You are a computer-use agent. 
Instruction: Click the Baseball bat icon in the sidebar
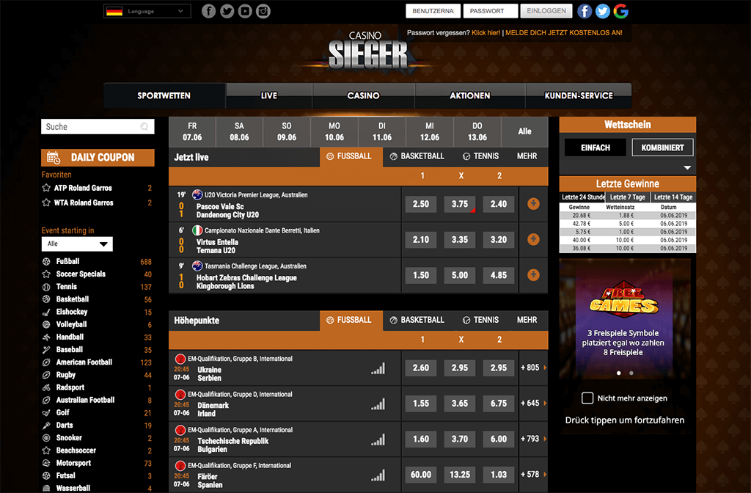tap(46, 350)
